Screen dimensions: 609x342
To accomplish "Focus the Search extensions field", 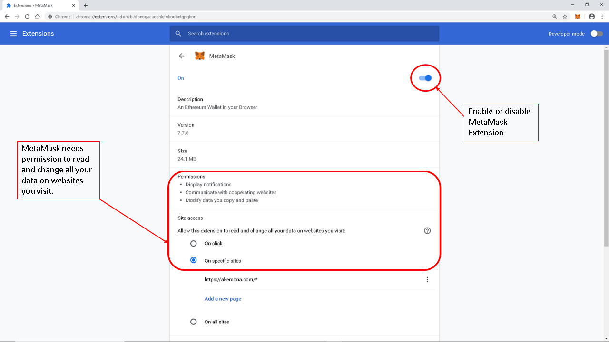I will 304,34.
